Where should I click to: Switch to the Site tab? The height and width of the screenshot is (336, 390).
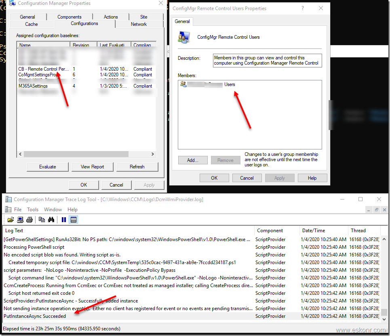tap(144, 17)
